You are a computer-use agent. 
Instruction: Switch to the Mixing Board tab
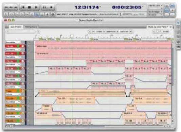click(31, 27)
